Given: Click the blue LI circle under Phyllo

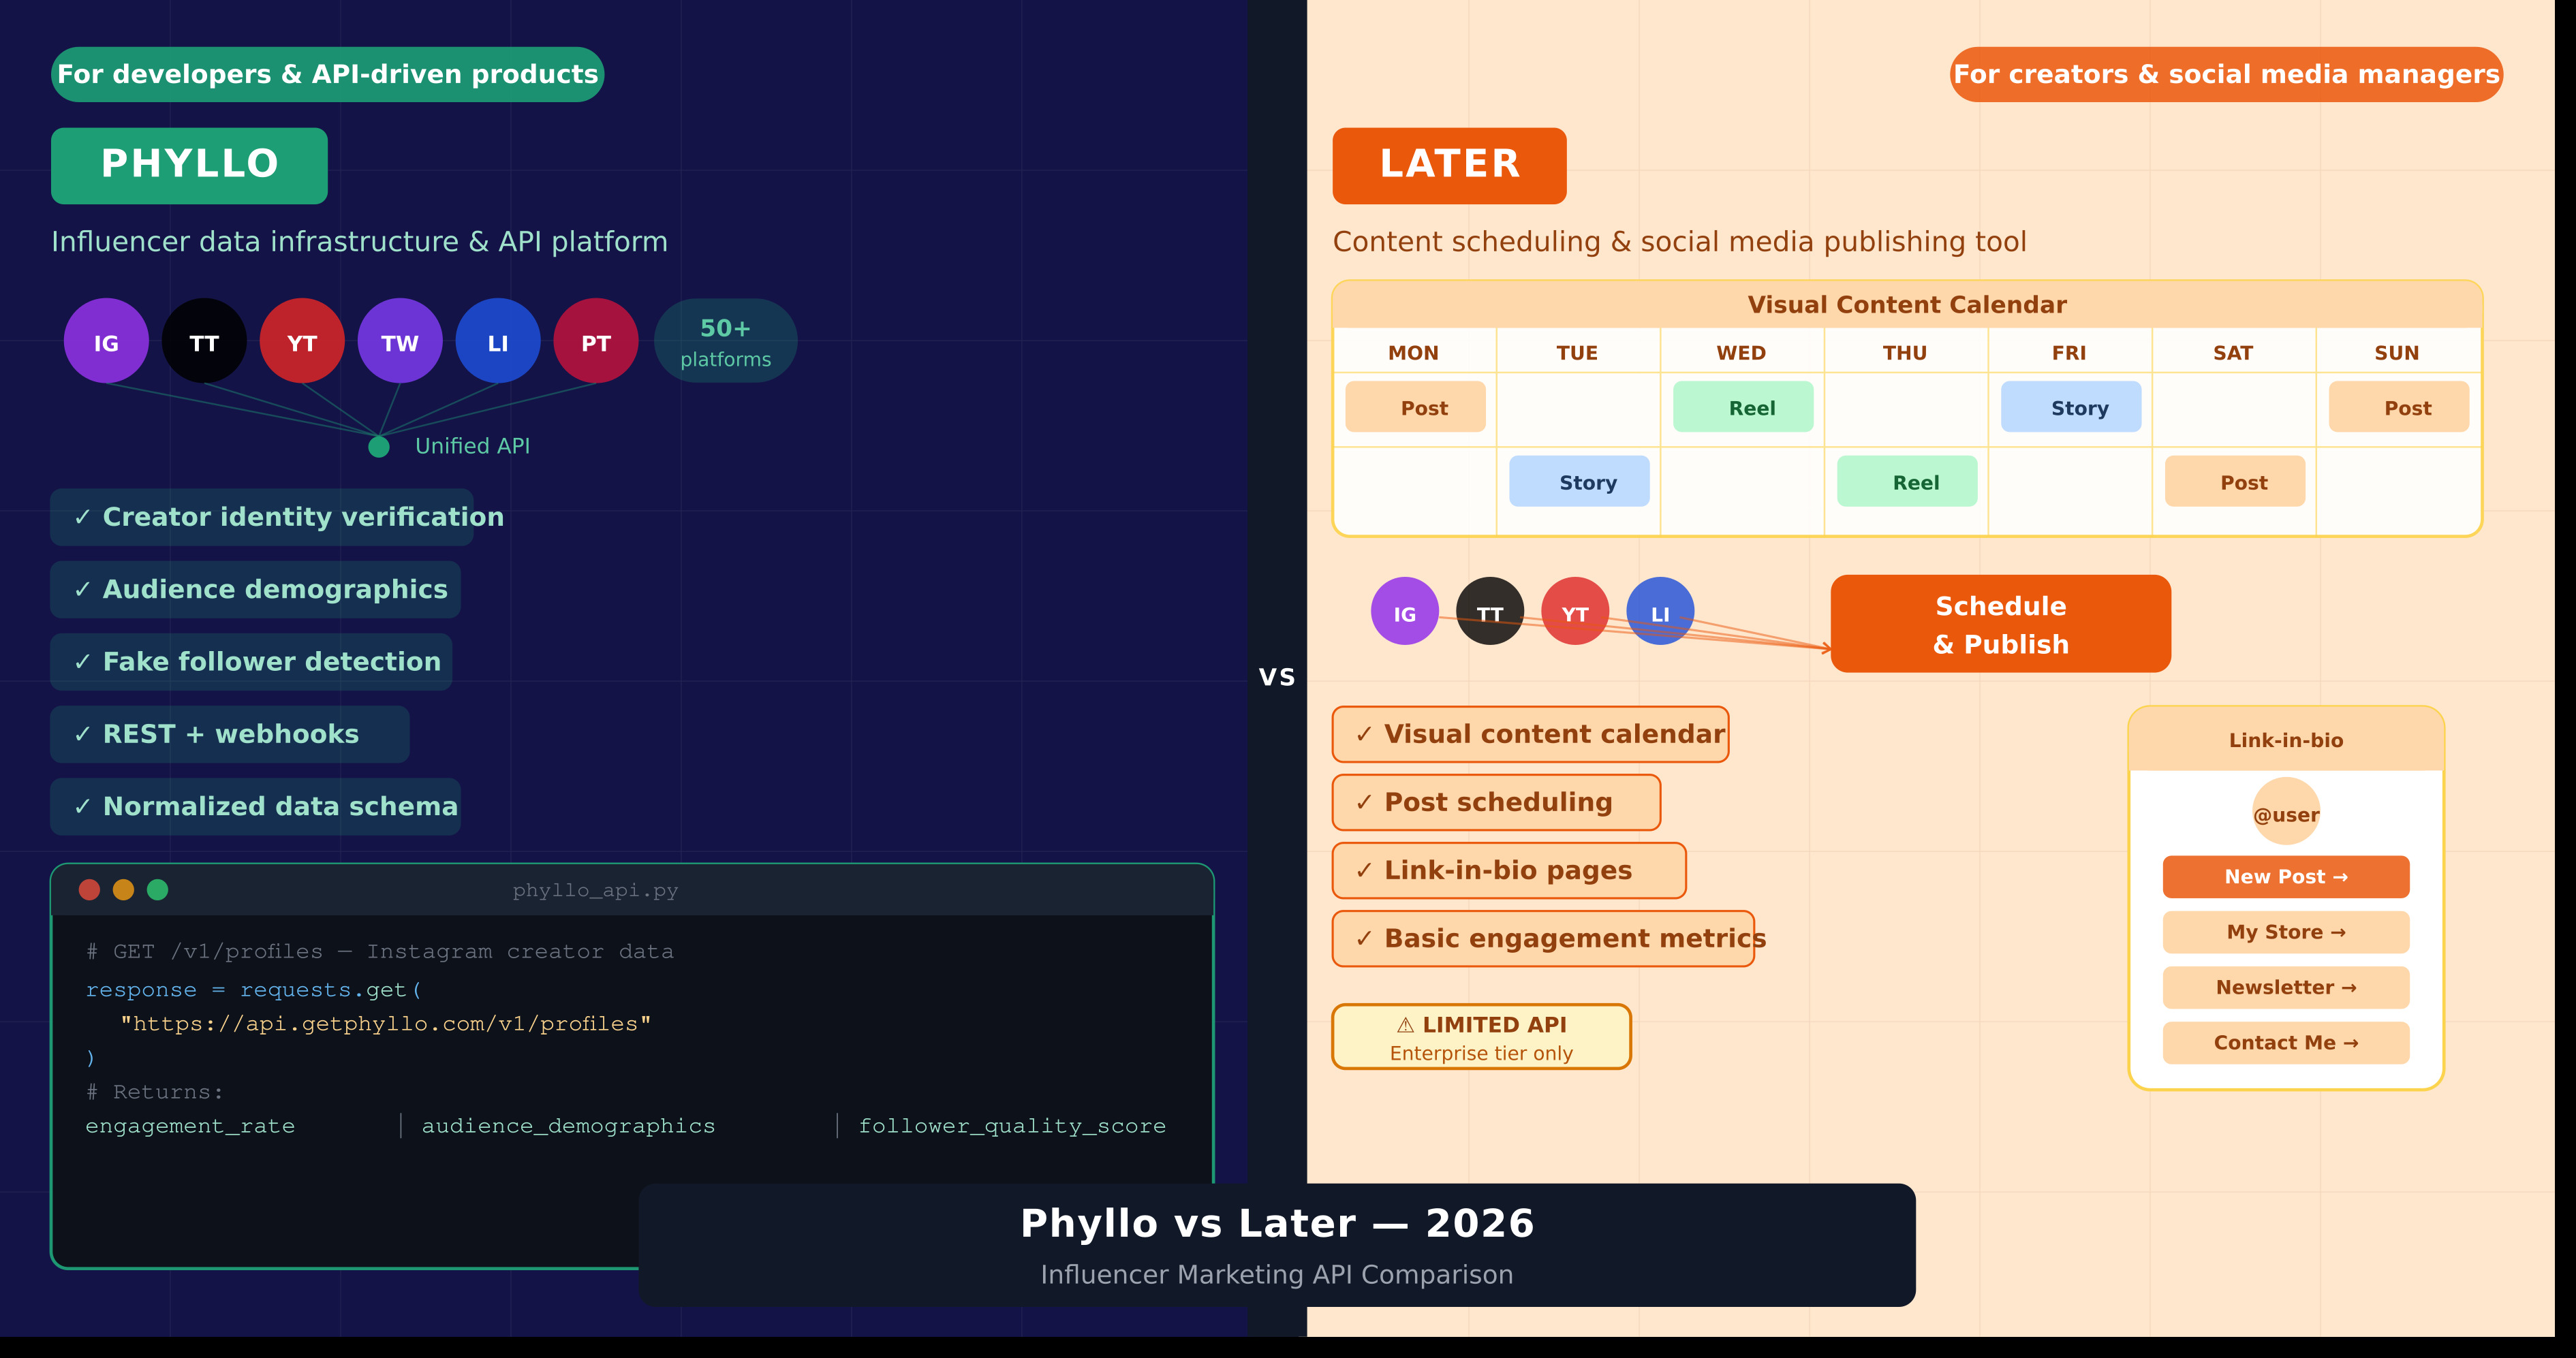Looking at the screenshot, I should [498, 341].
